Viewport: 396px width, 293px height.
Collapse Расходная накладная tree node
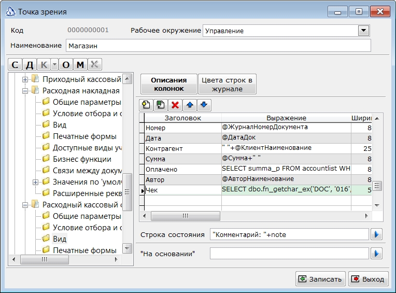[25, 91]
